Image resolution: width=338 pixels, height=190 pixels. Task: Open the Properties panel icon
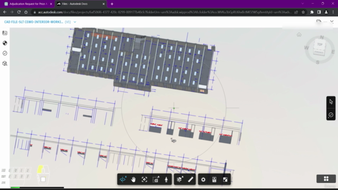pos(214,179)
